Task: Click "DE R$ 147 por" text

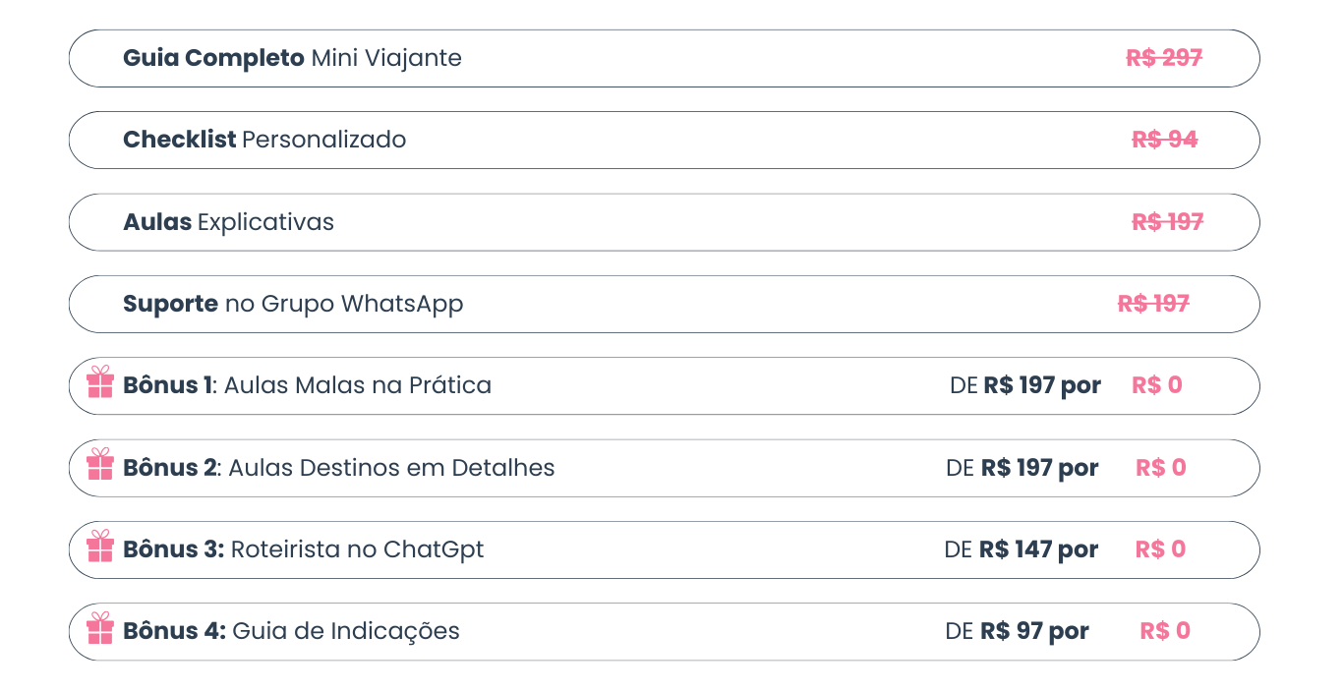Action: 1021,549
